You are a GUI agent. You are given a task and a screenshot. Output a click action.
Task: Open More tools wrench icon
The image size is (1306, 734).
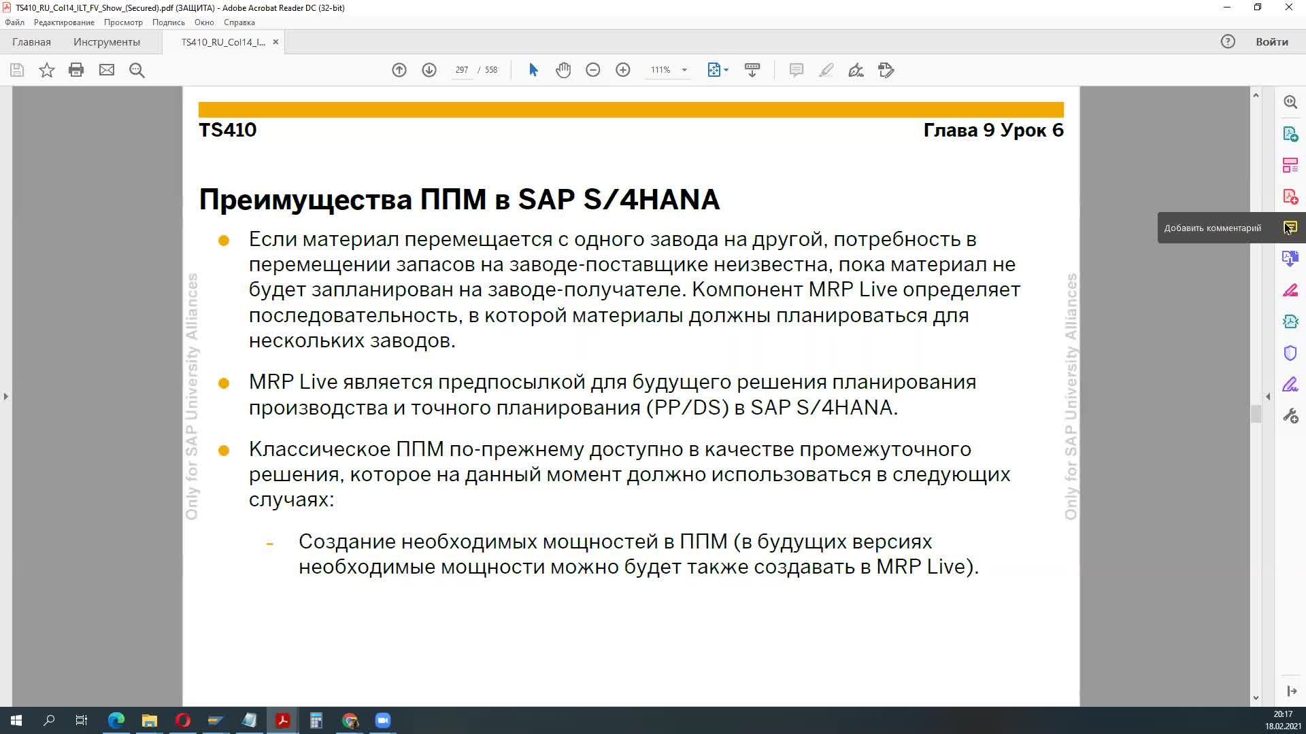pos(1290,416)
